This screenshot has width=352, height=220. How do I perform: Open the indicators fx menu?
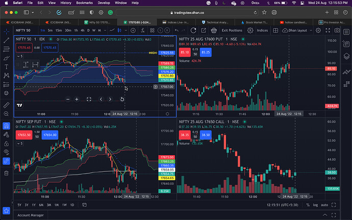point(142,30)
